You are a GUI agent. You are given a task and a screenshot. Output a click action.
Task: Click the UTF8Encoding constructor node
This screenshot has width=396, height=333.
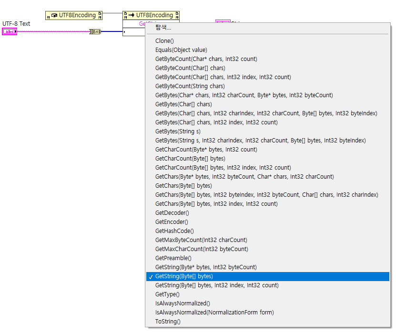point(74,15)
